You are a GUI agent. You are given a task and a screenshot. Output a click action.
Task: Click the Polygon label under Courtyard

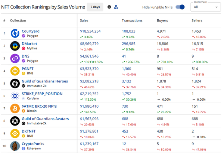point(32,36)
